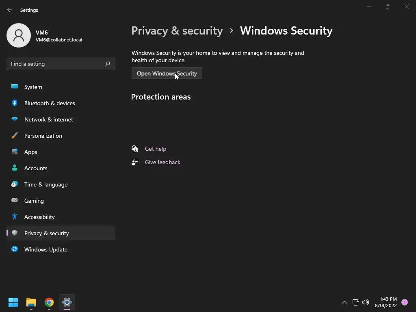Click the Accessibility figure icon
416x312 pixels.
15,217
